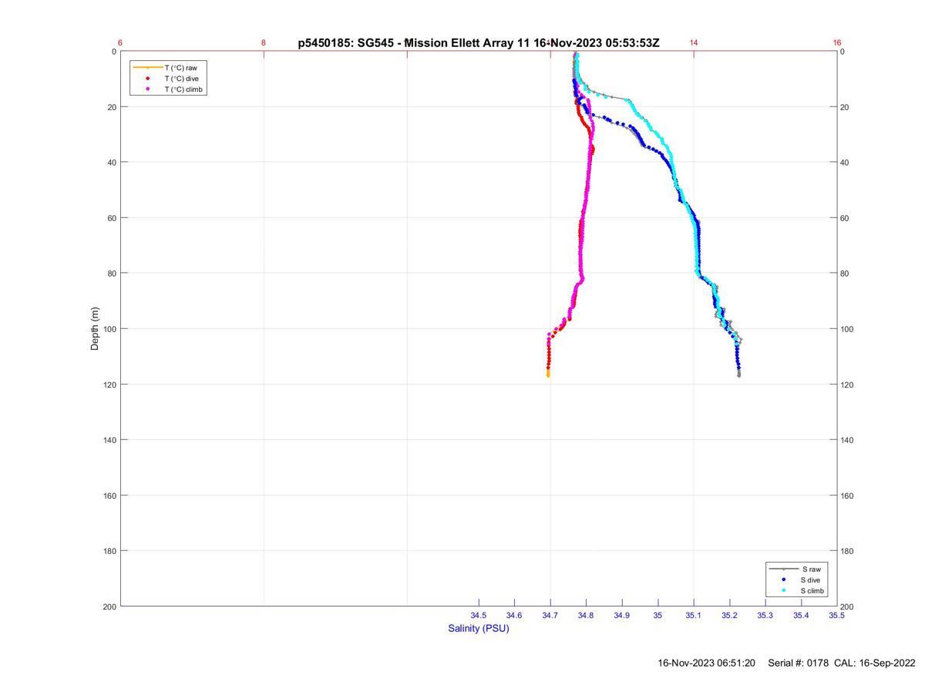Click the right-axis depth tick label 200
The width and height of the screenshot is (925, 682).
(849, 606)
